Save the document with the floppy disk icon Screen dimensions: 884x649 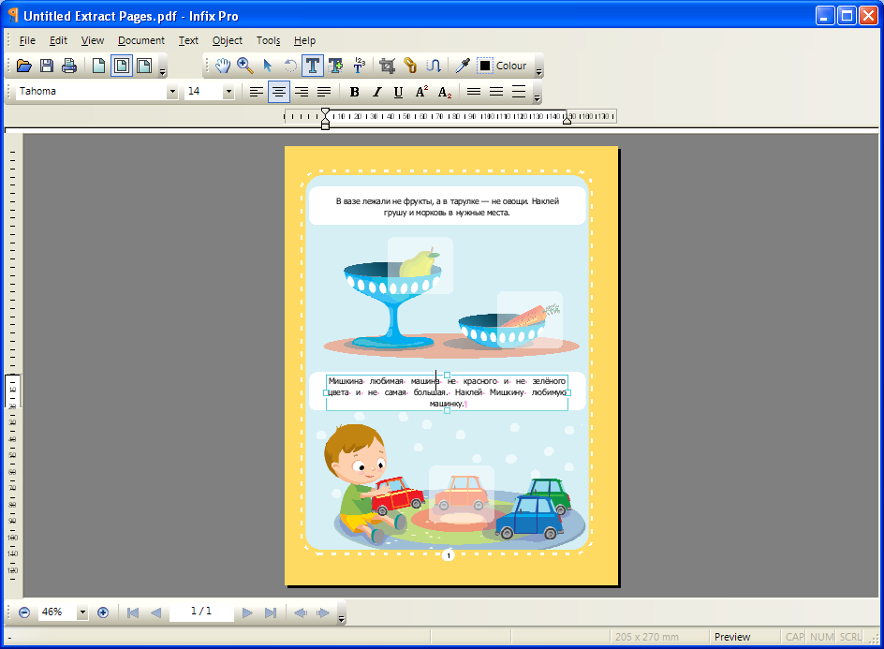pyautogui.click(x=47, y=66)
